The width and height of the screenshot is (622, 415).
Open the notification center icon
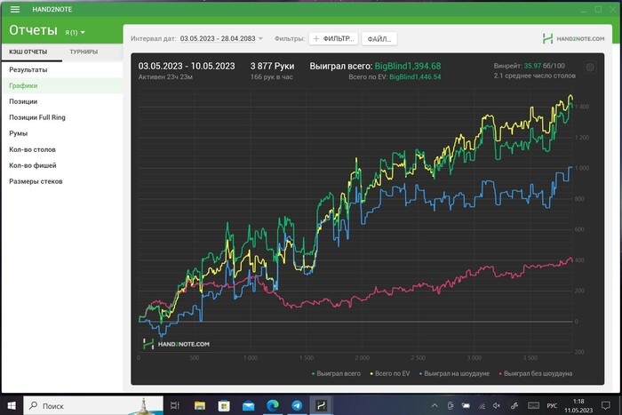click(x=606, y=405)
